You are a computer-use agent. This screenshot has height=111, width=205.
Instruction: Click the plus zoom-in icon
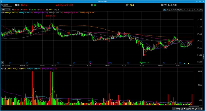coord(201,109)
